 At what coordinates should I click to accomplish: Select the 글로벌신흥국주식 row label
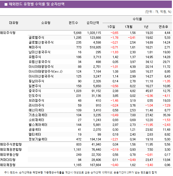click(41, 42)
